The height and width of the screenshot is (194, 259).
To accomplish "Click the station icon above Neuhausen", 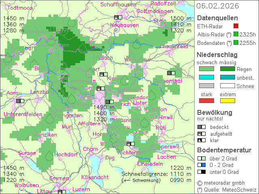I will coord(118,17).
